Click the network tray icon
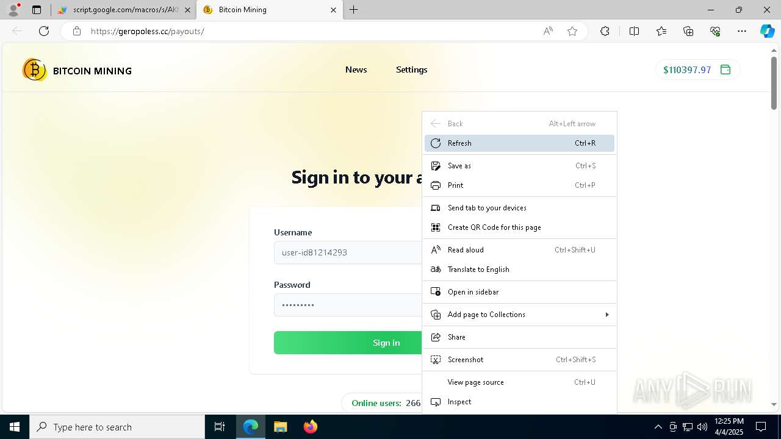The width and height of the screenshot is (781, 439). click(x=688, y=427)
